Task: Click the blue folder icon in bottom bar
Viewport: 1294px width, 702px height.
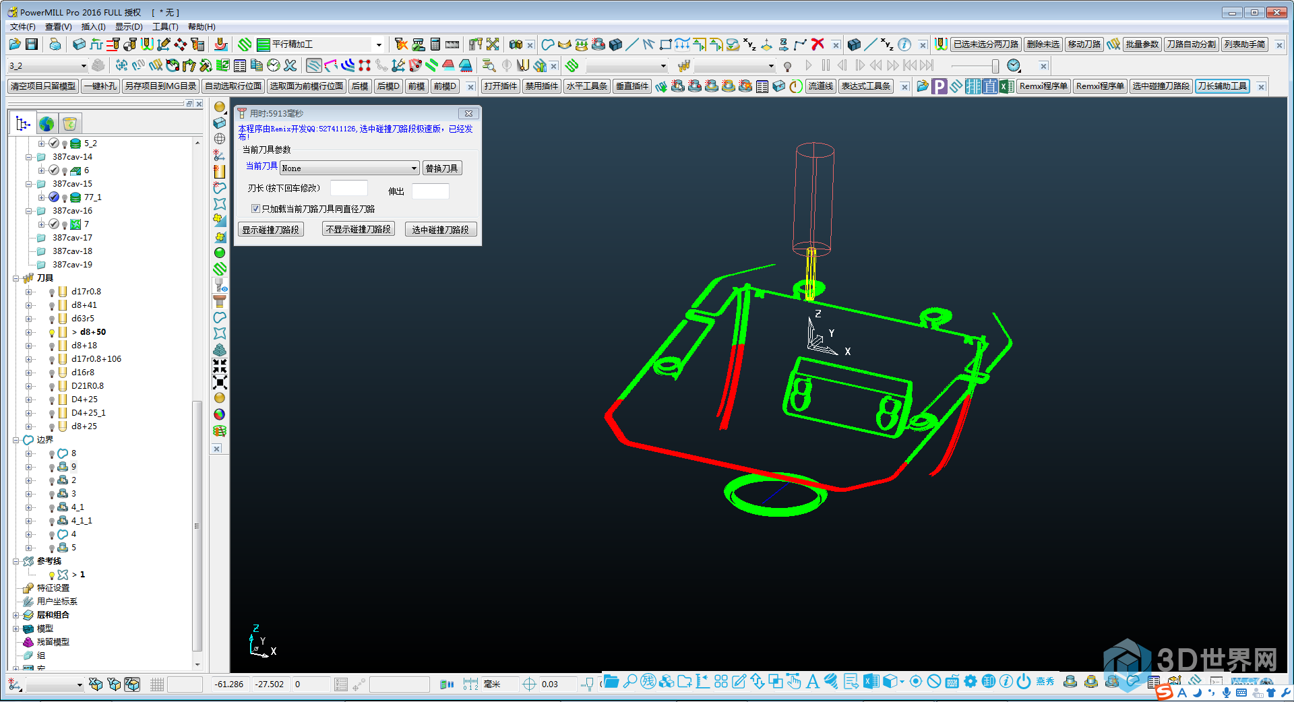Action: 611,682
